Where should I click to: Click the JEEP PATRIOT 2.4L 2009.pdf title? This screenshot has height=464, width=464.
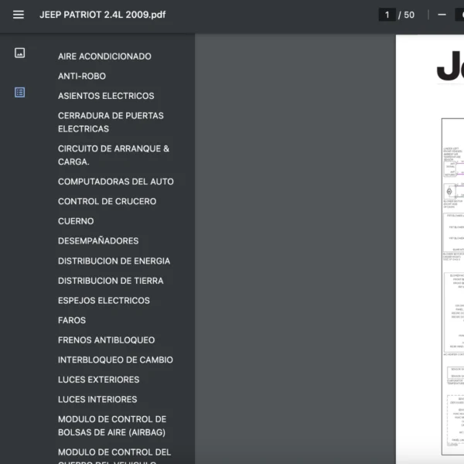[103, 15]
